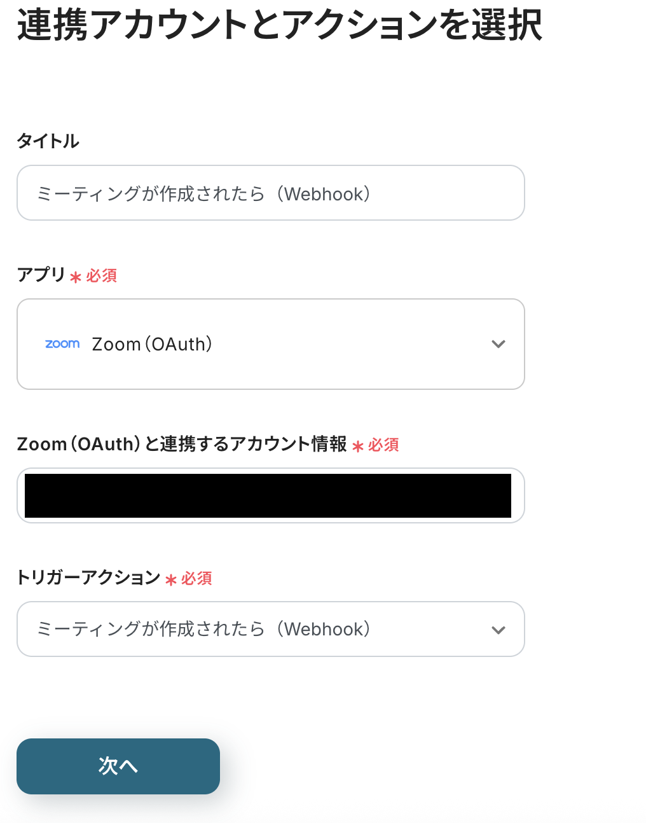
Task: Click the タイトル field label
Action: pos(48,141)
